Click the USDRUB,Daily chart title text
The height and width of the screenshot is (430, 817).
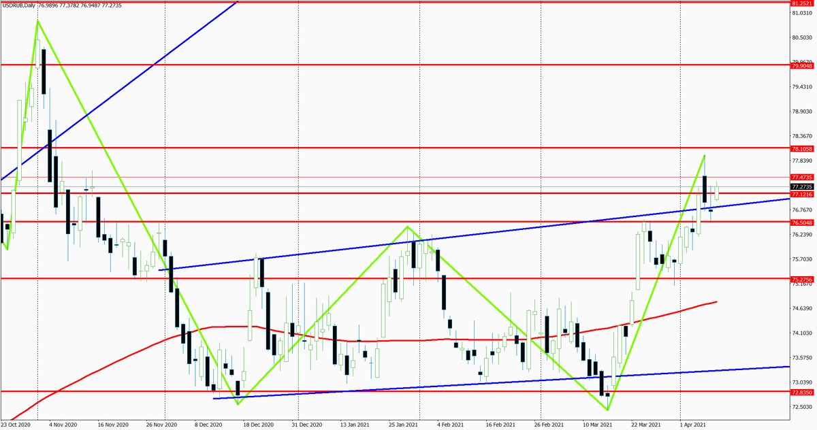click(x=18, y=5)
